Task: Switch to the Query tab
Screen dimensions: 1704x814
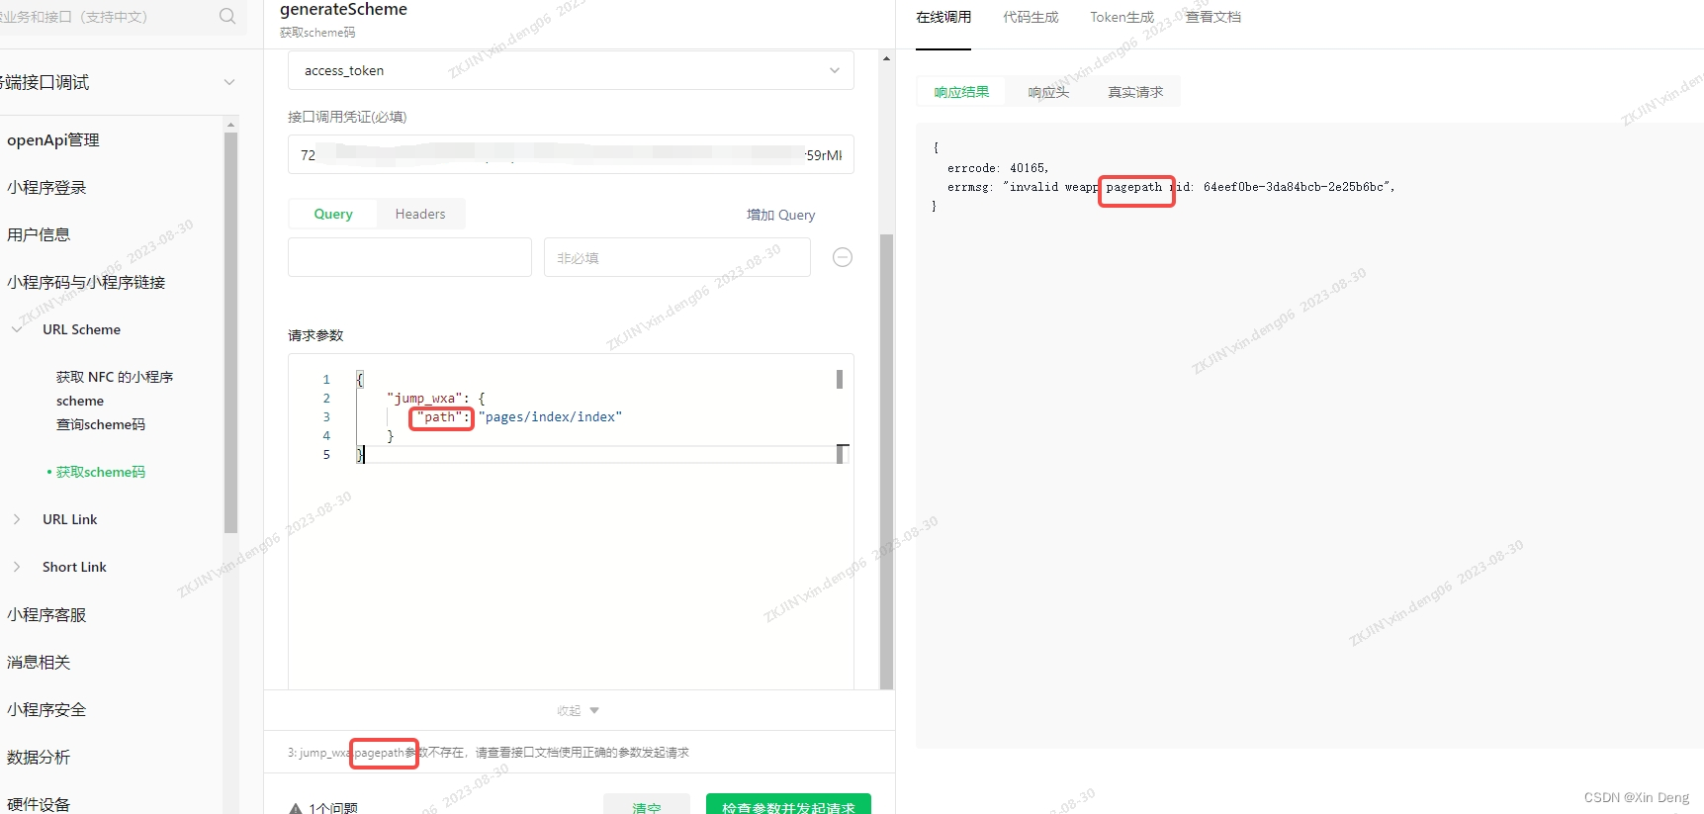Action: pos(333,214)
